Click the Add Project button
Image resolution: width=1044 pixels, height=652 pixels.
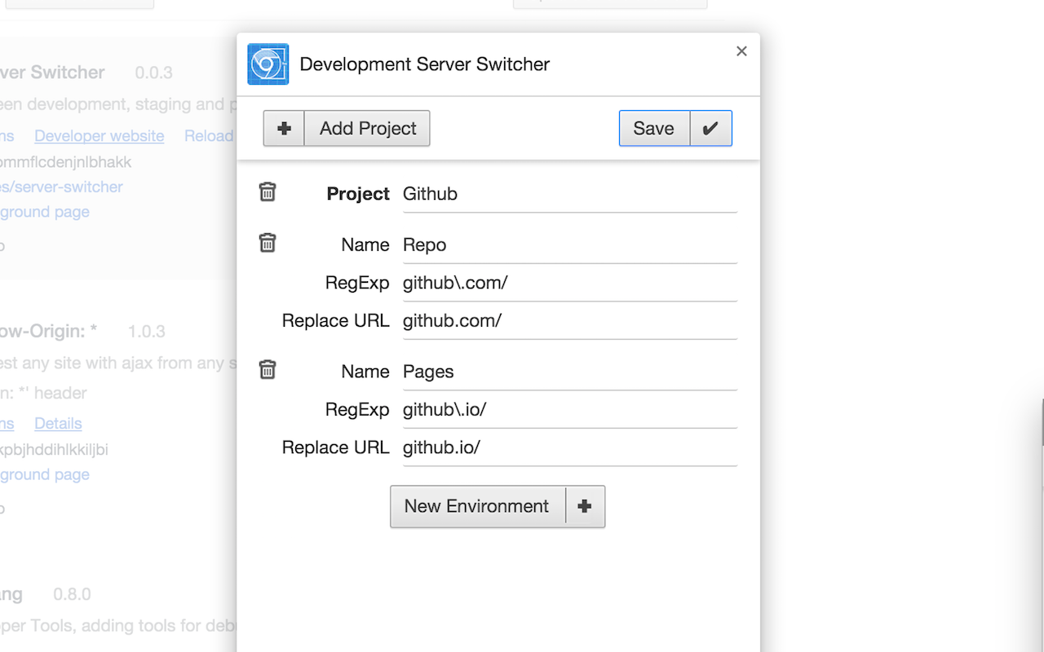tap(367, 128)
